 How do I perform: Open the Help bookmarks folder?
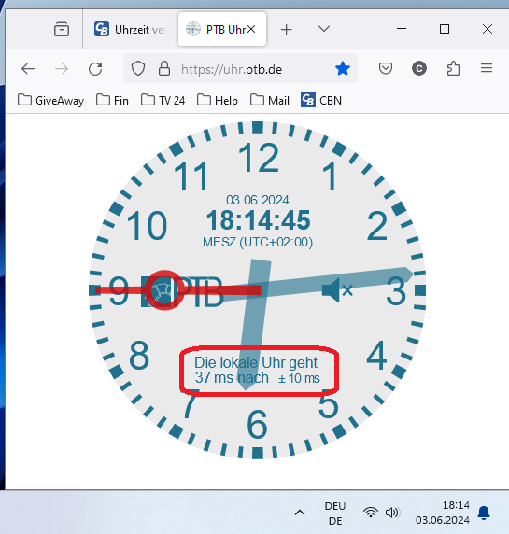[x=218, y=101]
